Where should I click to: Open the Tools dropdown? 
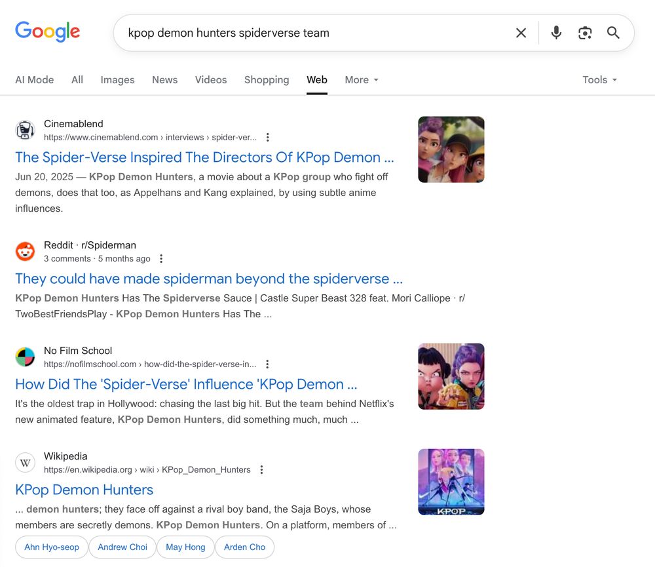click(x=599, y=79)
